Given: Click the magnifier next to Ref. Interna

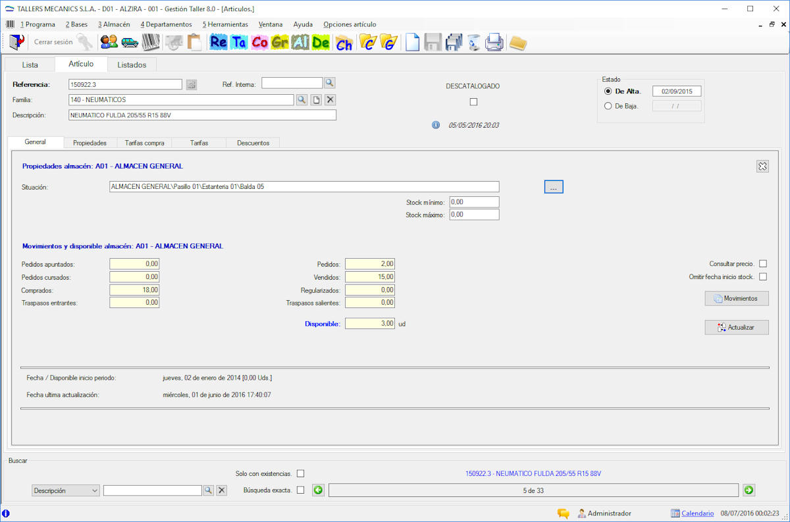Looking at the screenshot, I should pos(330,83).
